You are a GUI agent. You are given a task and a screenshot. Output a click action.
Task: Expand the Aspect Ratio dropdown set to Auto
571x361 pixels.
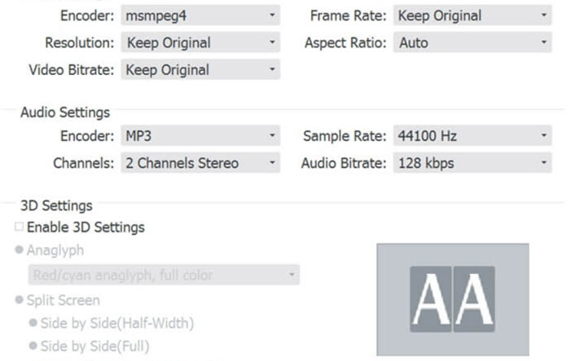pos(471,43)
